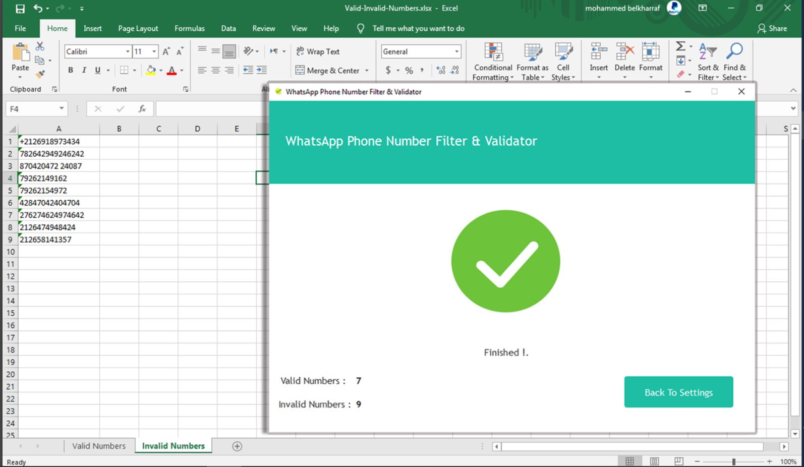Image resolution: width=804 pixels, height=467 pixels.
Task: Select the Invalid Numbers sheet tab
Action: point(174,446)
